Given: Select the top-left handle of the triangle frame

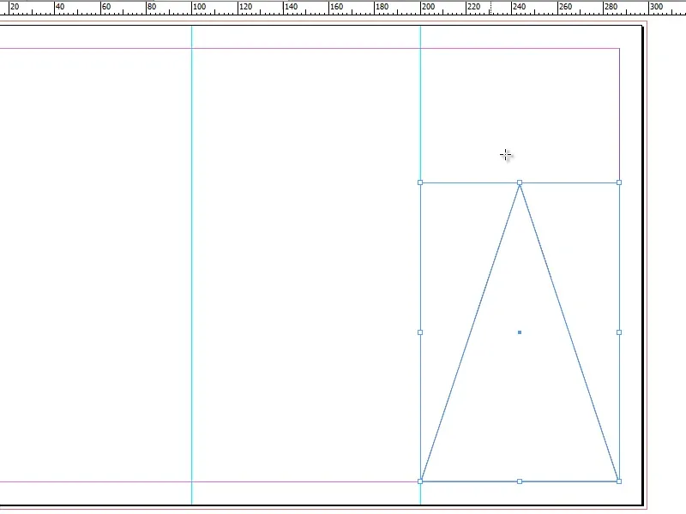Looking at the screenshot, I should pos(420,182).
